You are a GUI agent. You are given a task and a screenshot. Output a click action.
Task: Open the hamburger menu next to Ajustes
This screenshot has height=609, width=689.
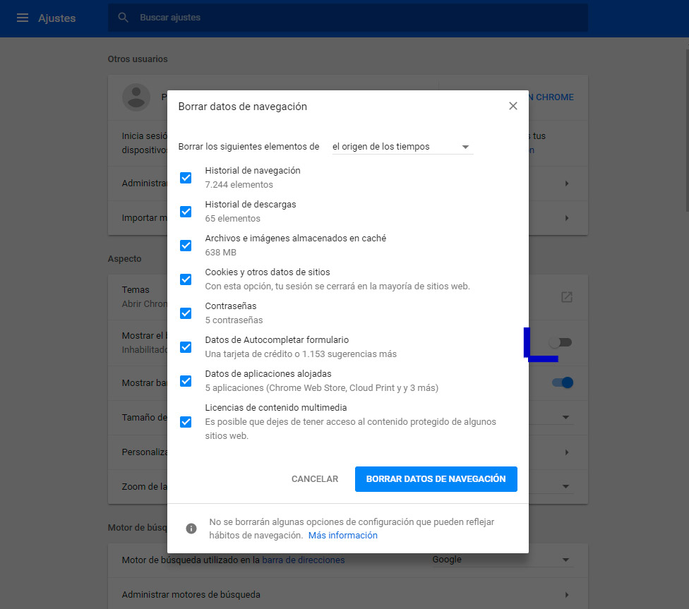coord(23,18)
